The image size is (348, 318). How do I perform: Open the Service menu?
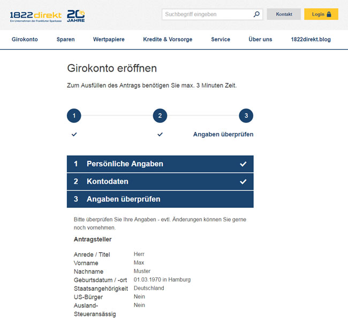221,40
